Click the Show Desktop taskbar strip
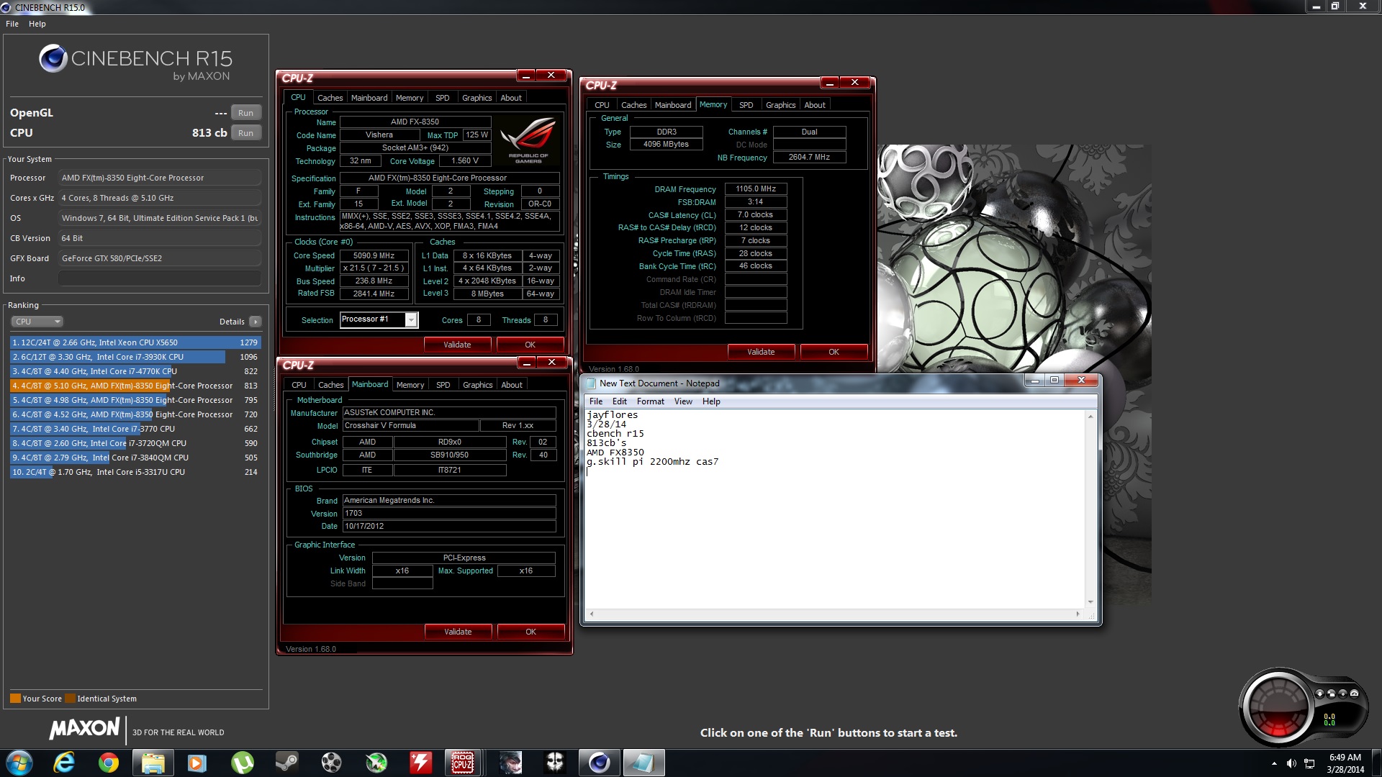The height and width of the screenshot is (777, 1382). [1376, 763]
